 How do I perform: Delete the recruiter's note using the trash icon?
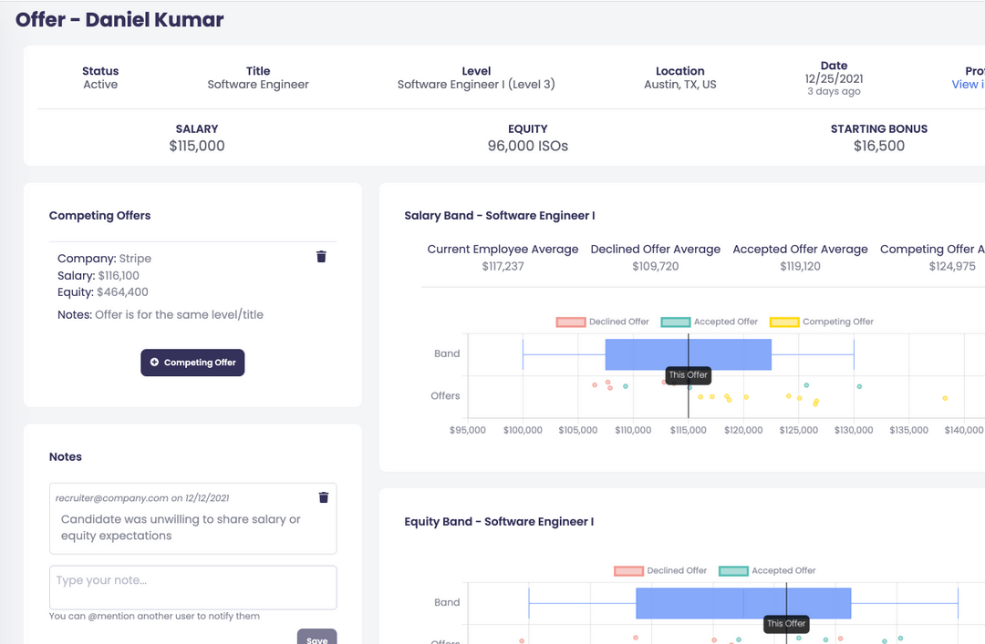[x=324, y=497]
